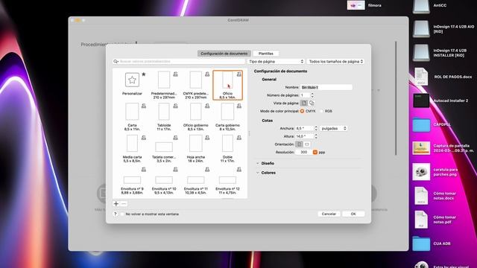This screenshot has height=268, width=477.
Task: Click printer icon beside Predeterminado 210 x 297mm preset
Action: pyautogui.click(x=176, y=74)
